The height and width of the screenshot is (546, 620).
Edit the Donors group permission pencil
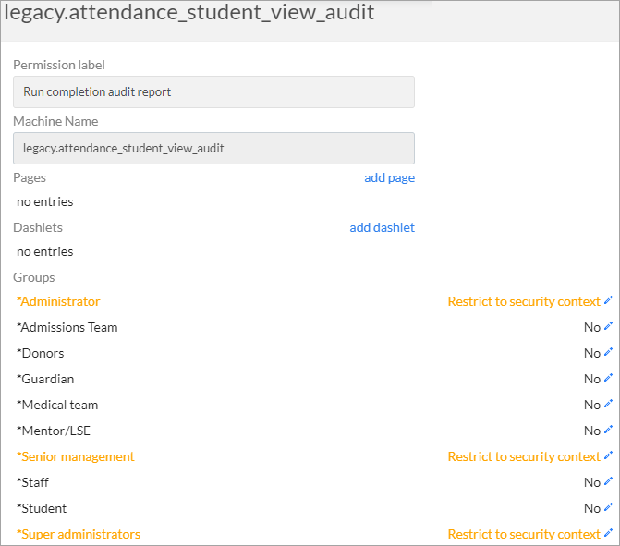(x=609, y=352)
